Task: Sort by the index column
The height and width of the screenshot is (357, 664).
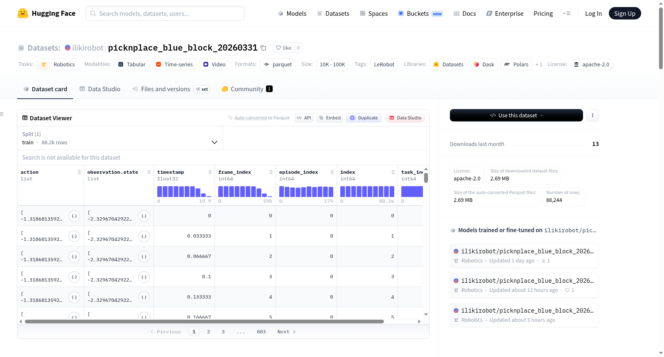Action: [393, 172]
